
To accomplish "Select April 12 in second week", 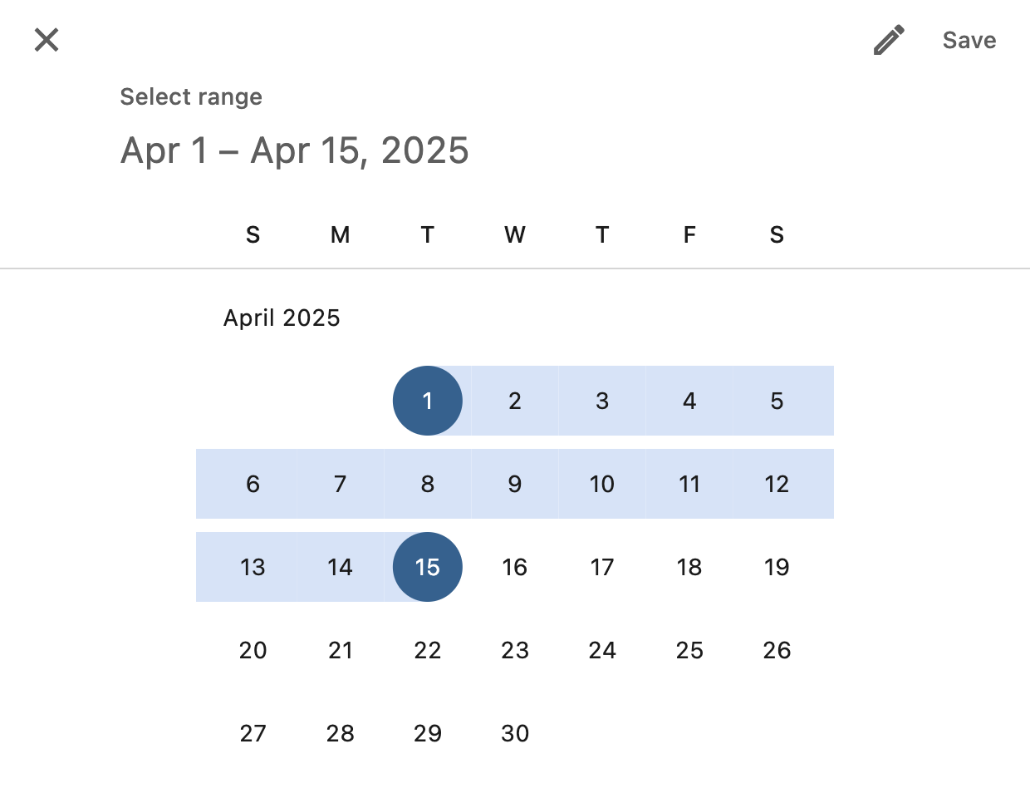I will pyautogui.click(x=777, y=484).
